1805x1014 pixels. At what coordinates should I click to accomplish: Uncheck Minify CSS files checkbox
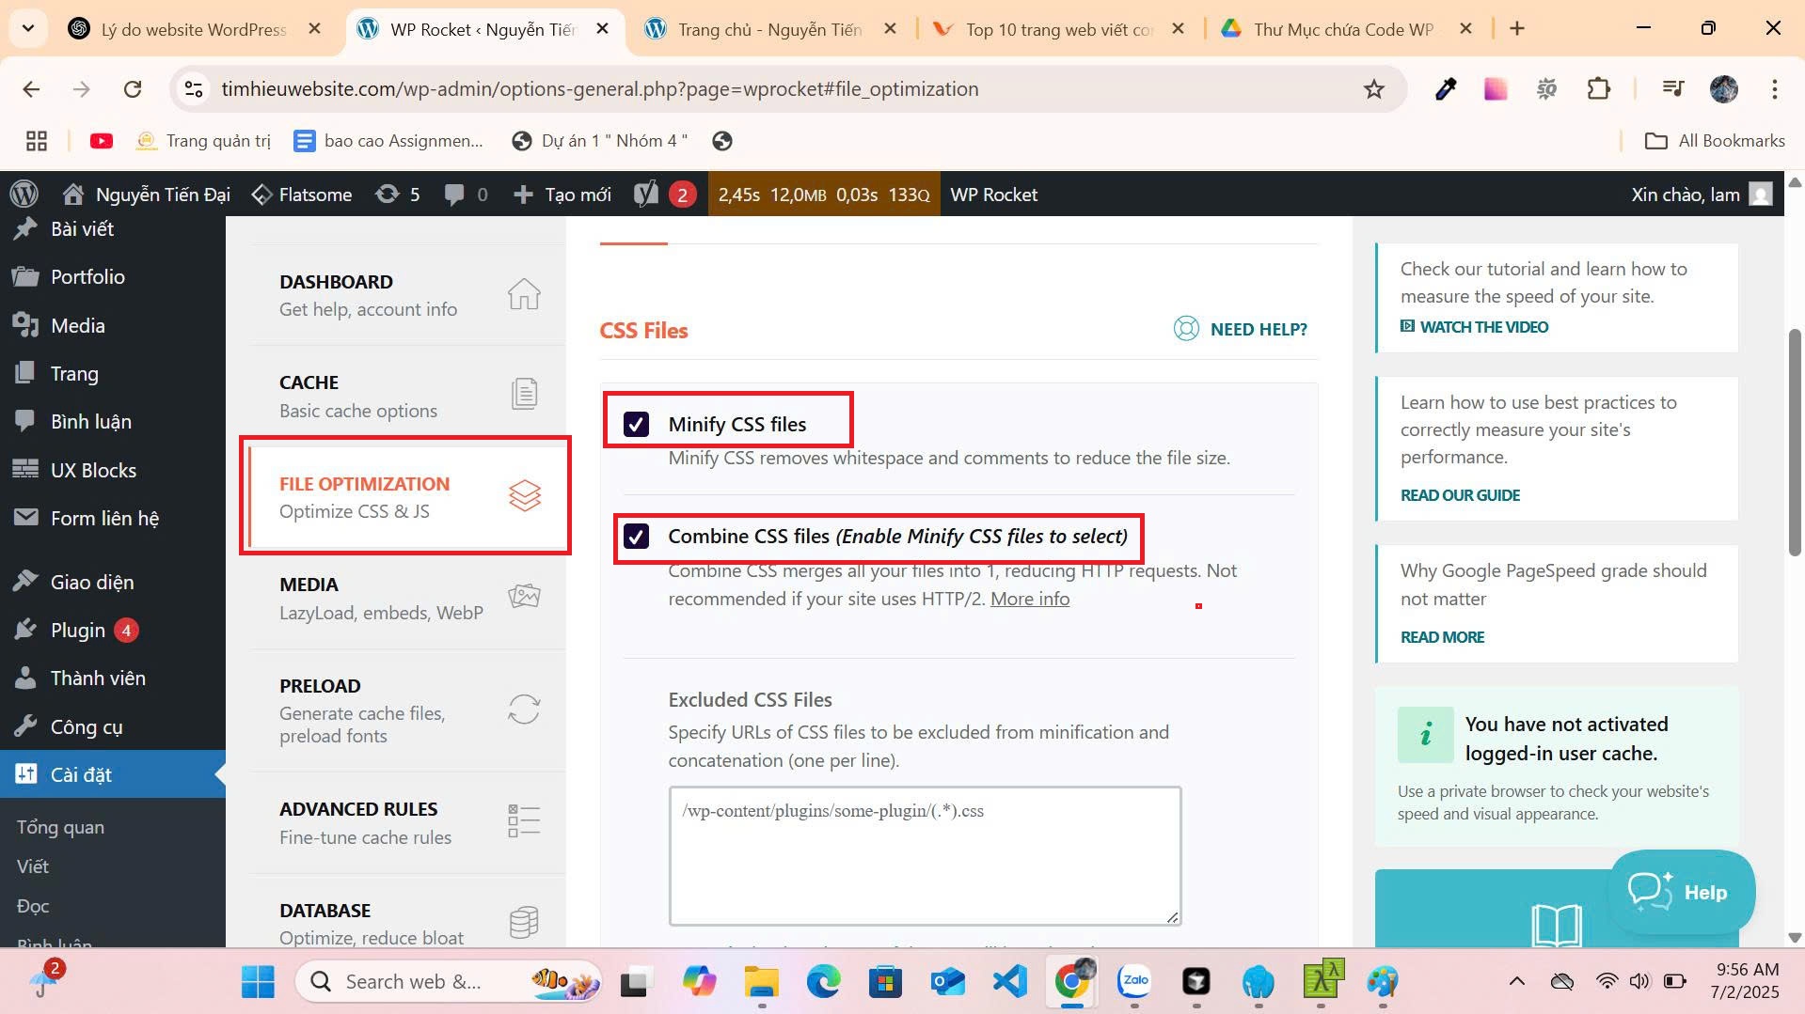click(637, 424)
